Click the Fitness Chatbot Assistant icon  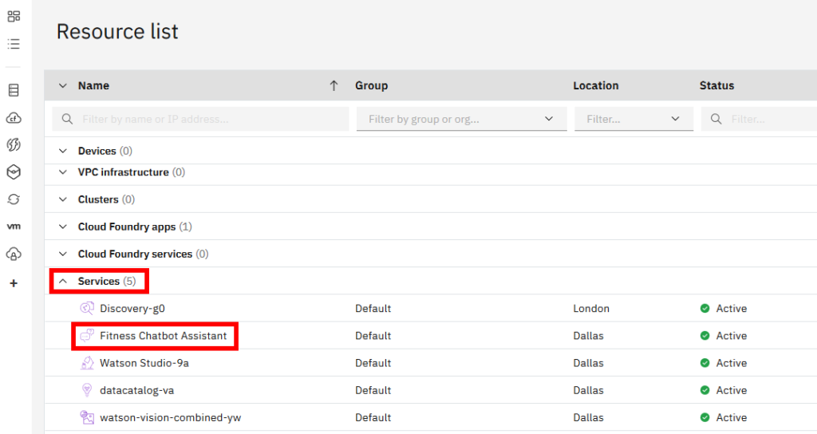pos(87,336)
